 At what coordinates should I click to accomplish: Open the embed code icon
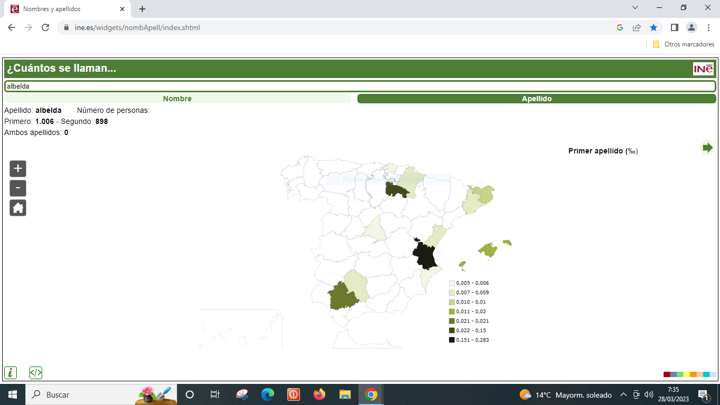36,373
